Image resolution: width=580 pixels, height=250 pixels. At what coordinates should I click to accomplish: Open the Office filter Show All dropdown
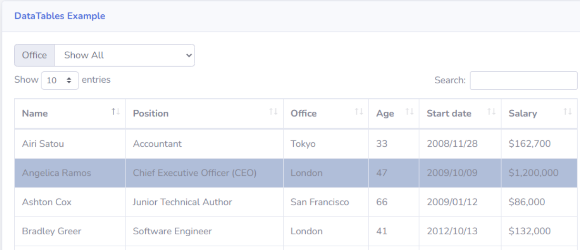pos(124,55)
